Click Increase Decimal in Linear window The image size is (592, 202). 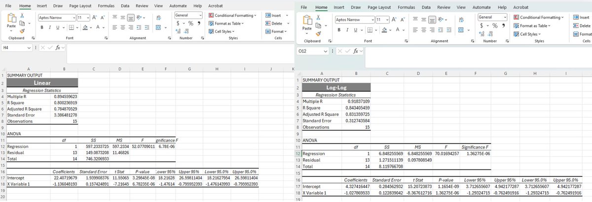pos(179,32)
